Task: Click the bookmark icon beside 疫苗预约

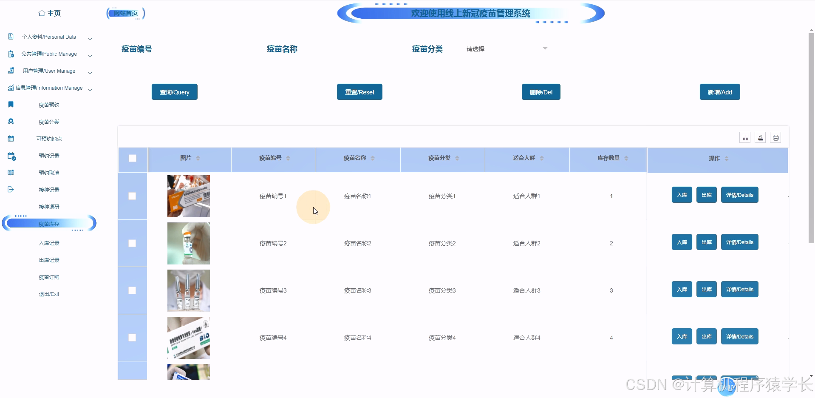Action: pyautogui.click(x=11, y=104)
